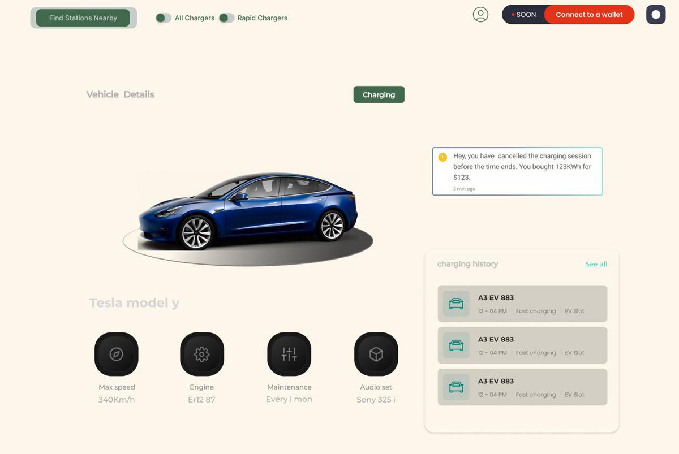Screen dimensions: 679x454
Task: Click Connect to a wallet button
Action: pyautogui.click(x=589, y=15)
